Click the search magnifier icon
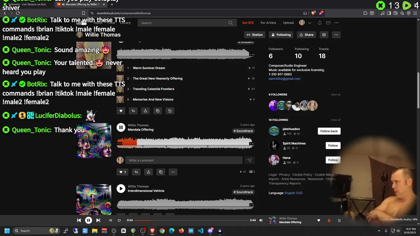 pyautogui.click(x=231, y=23)
